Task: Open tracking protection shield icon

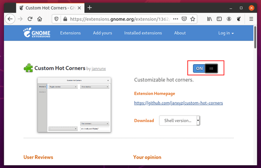Action: tap(56, 19)
